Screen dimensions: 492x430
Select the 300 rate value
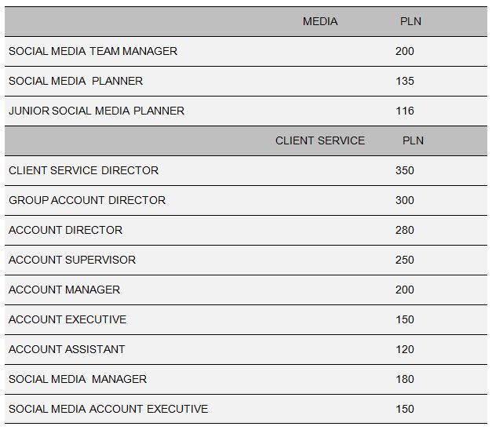405,200
